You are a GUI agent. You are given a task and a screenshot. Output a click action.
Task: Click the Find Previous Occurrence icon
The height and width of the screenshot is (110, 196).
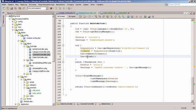(100, 16)
